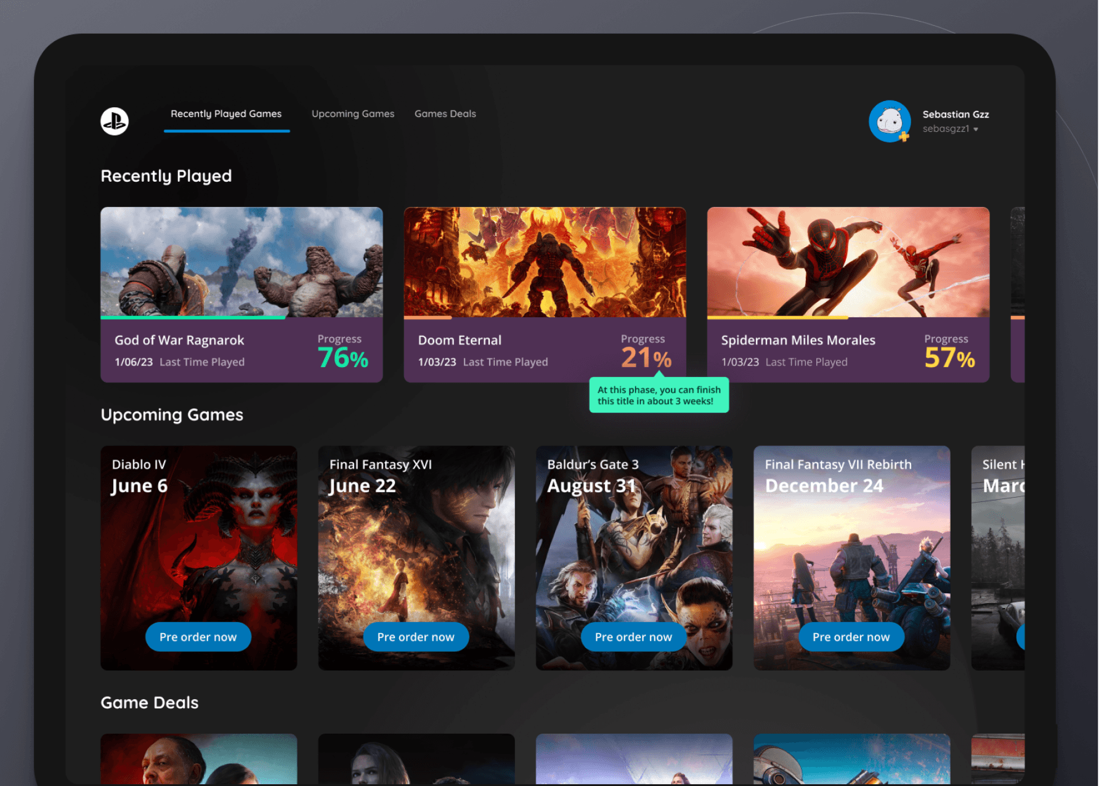Open God of War Ragnarok cover image

pyautogui.click(x=241, y=262)
